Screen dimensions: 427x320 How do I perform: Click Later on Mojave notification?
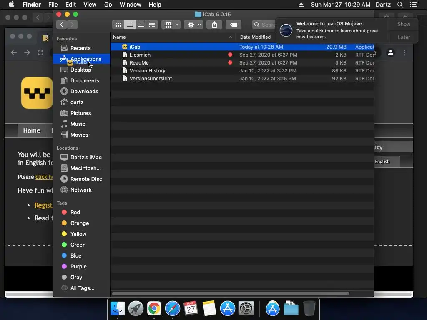click(x=404, y=37)
